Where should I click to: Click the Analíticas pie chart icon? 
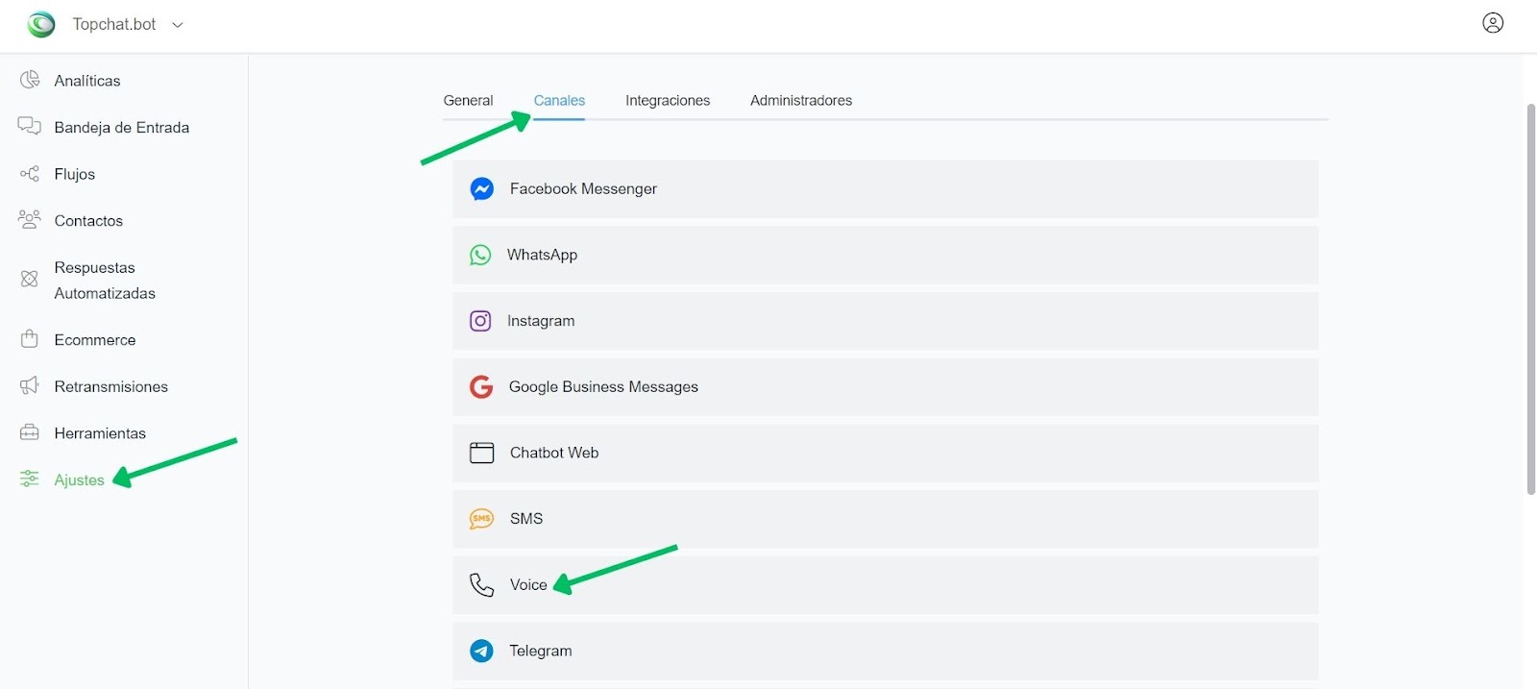30,80
